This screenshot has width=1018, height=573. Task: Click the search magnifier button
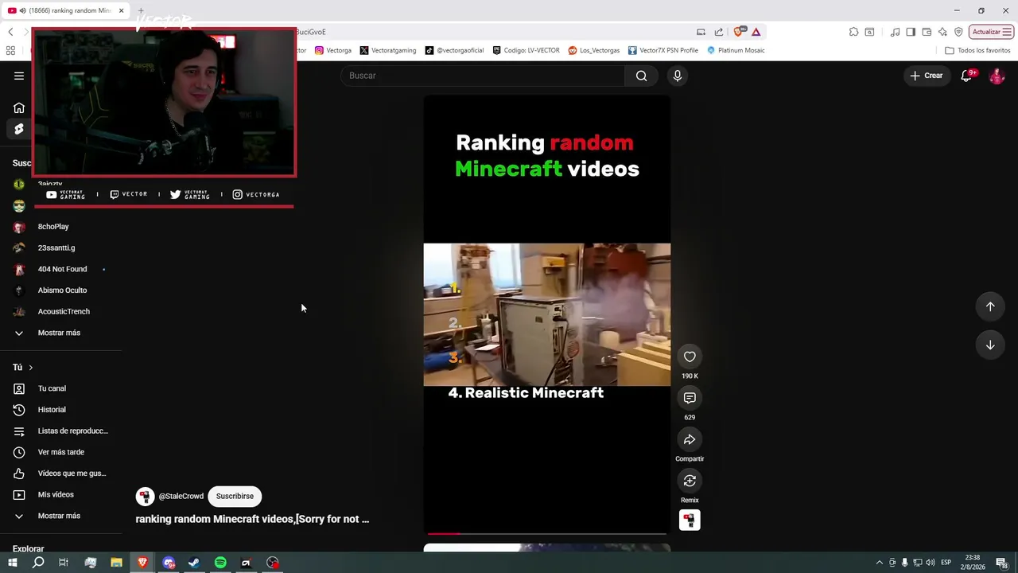tap(641, 76)
